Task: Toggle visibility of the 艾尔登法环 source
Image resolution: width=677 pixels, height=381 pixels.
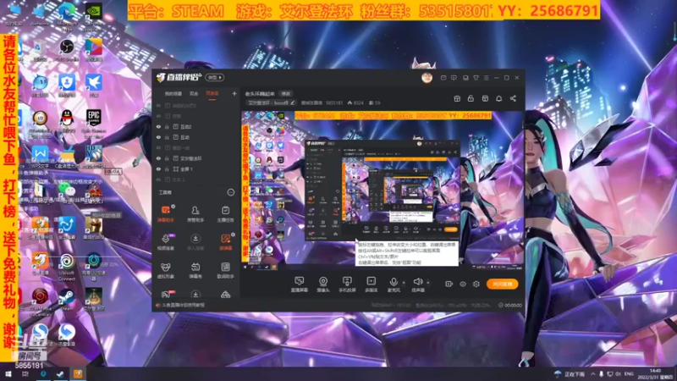Action: click(158, 158)
